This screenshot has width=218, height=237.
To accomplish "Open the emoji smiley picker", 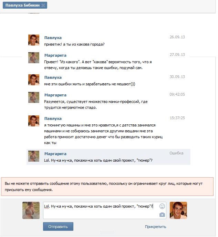I will (162, 206).
